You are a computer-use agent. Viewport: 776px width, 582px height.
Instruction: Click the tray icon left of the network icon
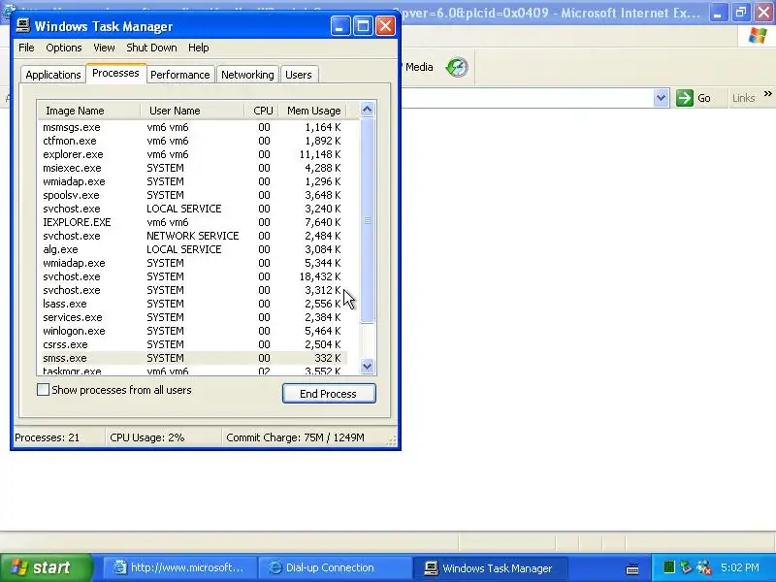[x=686, y=567]
